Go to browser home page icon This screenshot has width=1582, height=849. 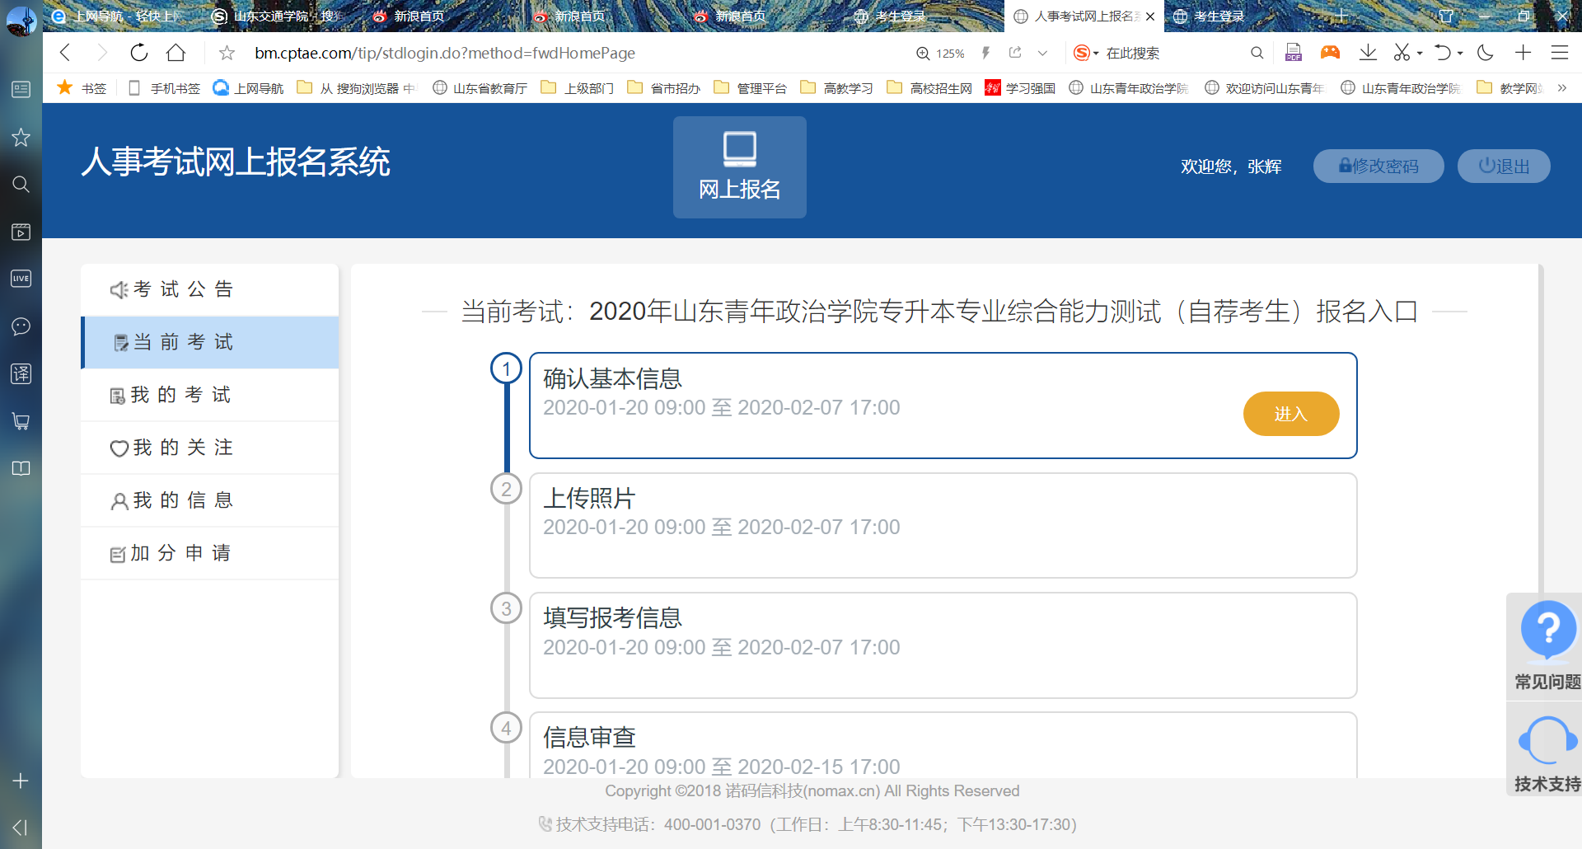click(x=176, y=53)
